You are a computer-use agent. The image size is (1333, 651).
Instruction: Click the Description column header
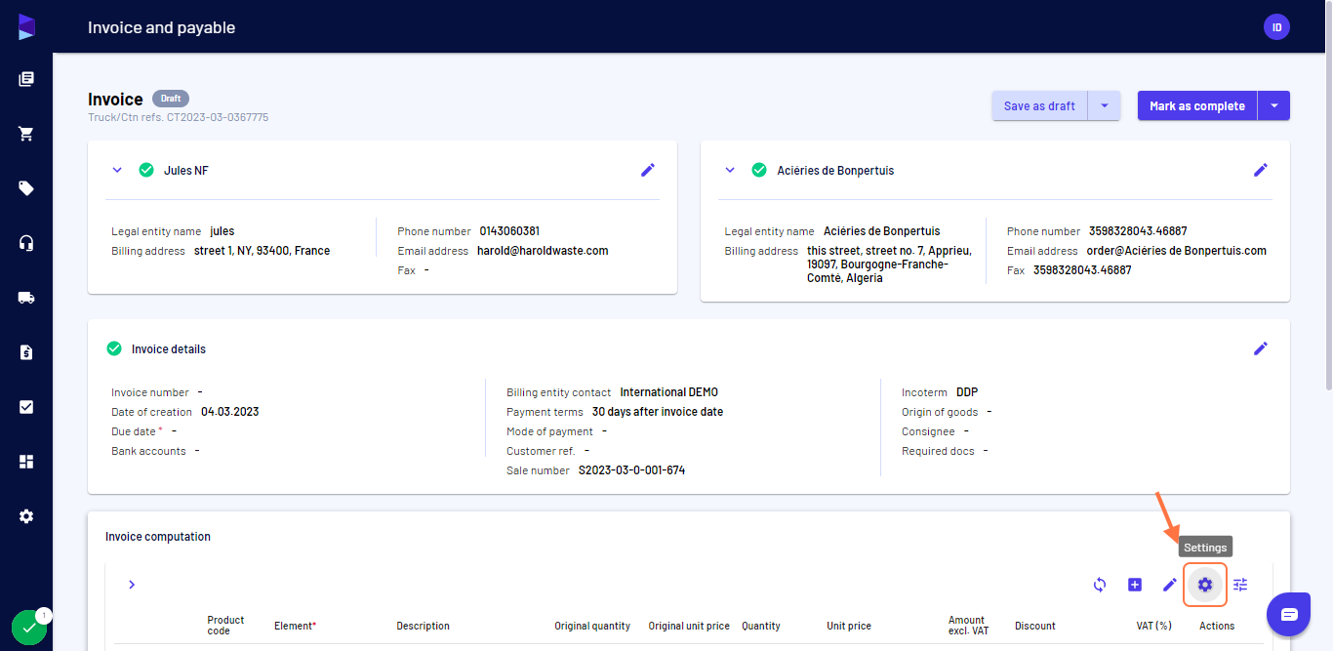click(x=423, y=626)
